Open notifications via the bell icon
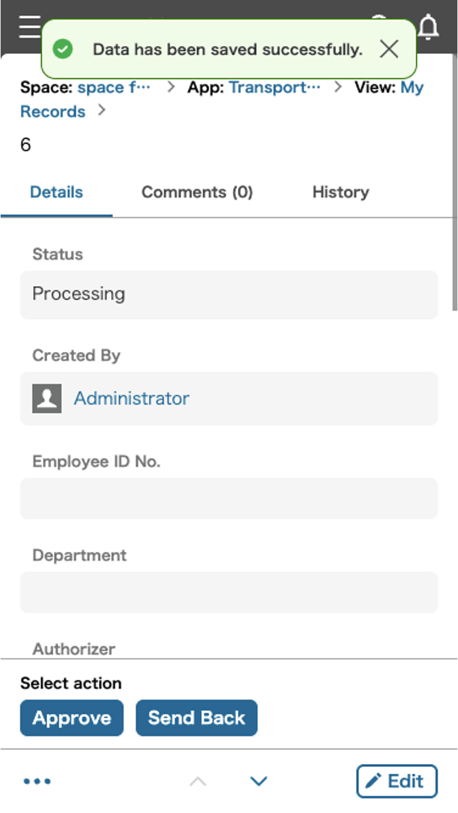The image size is (458, 813). pos(428,27)
